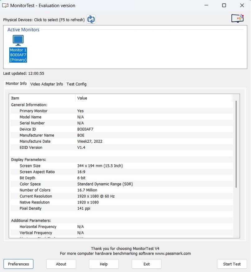Open Preferences dialog

click(18, 264)
